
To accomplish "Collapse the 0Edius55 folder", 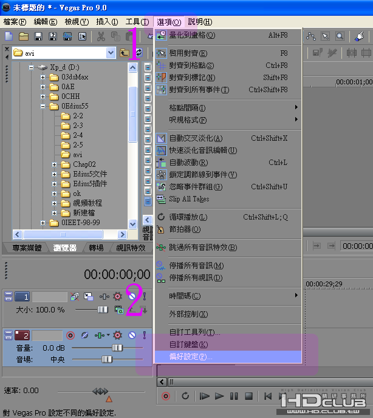I will 43,106.
